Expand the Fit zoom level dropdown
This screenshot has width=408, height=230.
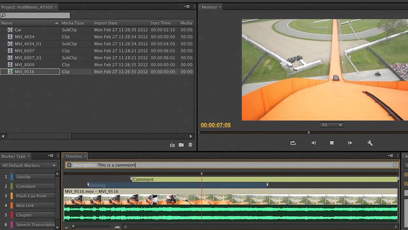(x=332, y=125)
